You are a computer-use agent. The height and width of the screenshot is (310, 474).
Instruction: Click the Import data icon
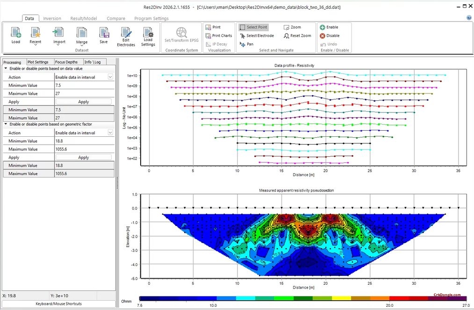tap(58, 33)
